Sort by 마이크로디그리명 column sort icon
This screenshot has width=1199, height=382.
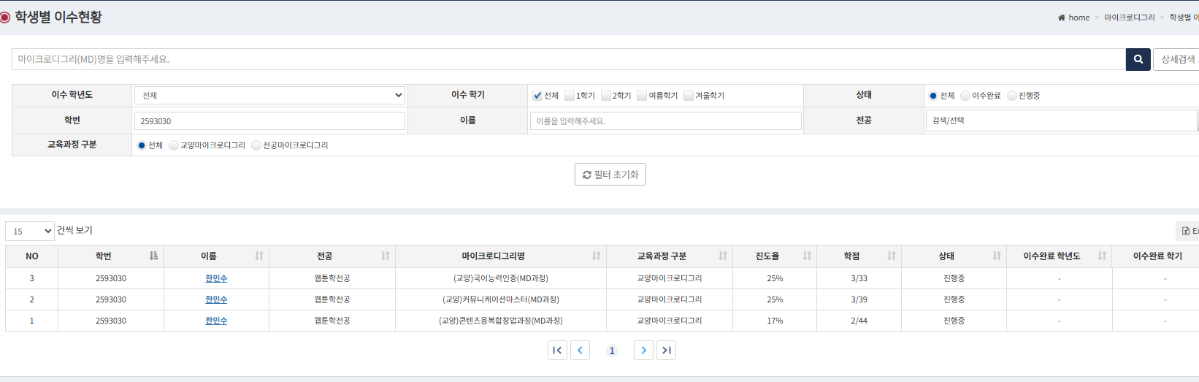coord(596,256)
